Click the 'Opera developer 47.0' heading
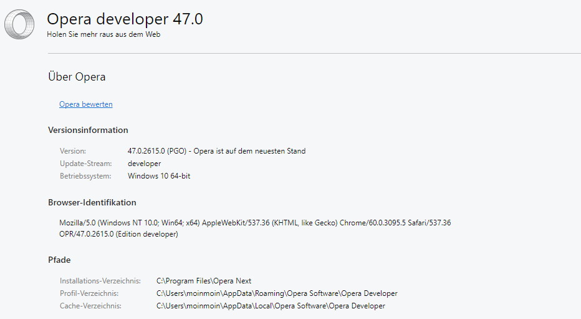Viewport: 581px width, 319px height. point(125,19)
